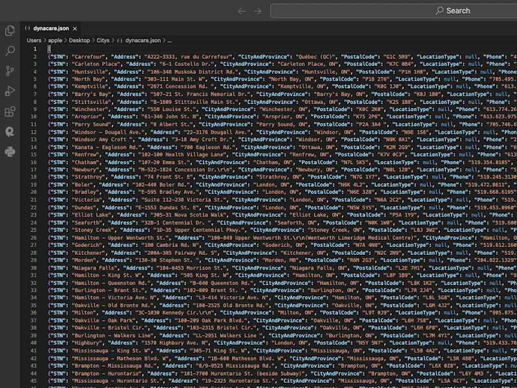The height and width of the screenshot is (388, 517).
Task: Go back with the left arrow
Action: [x=242, y=11]
